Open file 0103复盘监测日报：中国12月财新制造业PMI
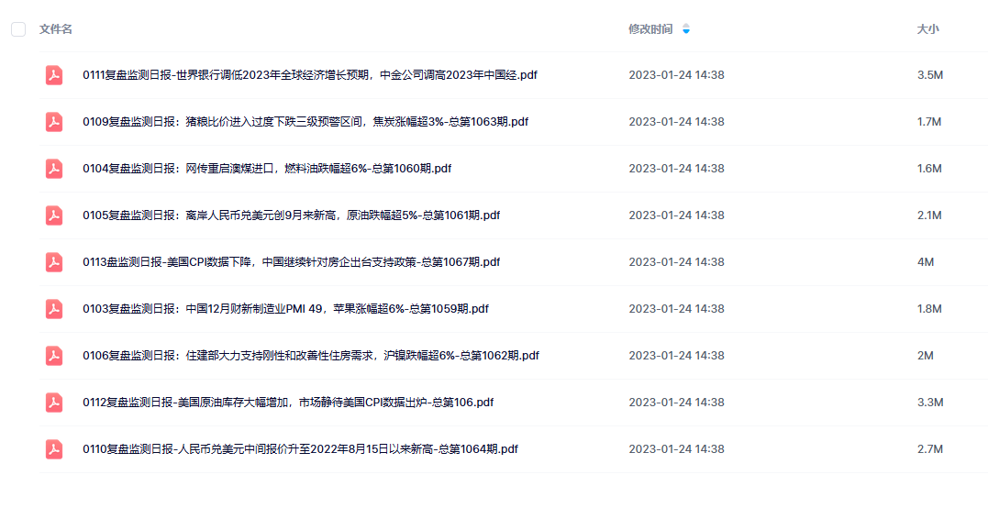 [x=285, y=309]
